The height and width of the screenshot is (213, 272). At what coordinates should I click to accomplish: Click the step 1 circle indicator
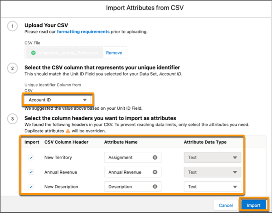tap(12, 26)
